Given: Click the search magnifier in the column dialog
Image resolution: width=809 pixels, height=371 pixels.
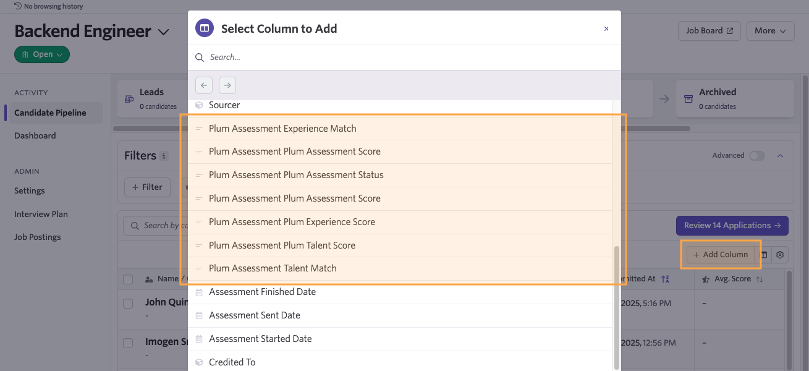Looking at the screenshot, I should point(199,57).
